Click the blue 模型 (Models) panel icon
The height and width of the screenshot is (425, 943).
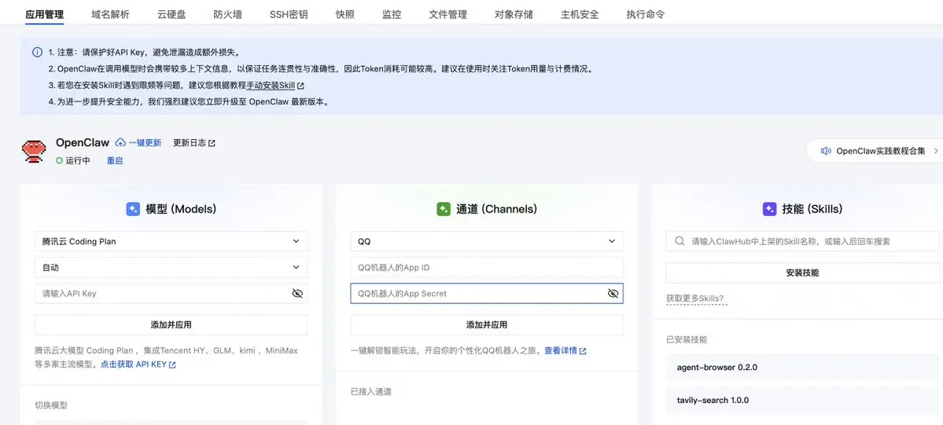[x=133, y=209]
